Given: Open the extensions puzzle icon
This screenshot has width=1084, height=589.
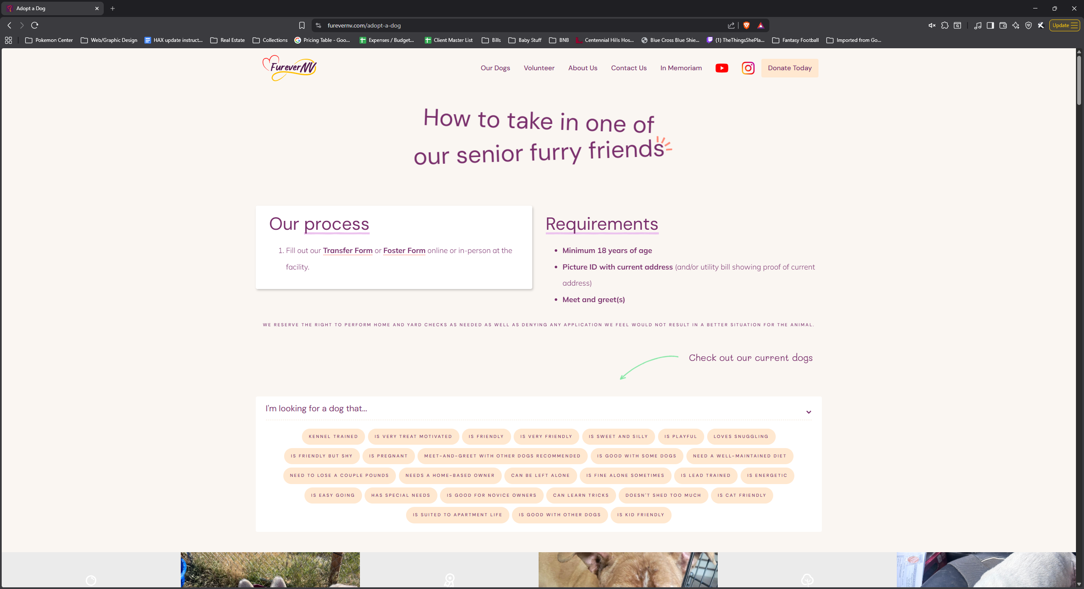Looking at the screenshot, I should (x=945, y=25).
